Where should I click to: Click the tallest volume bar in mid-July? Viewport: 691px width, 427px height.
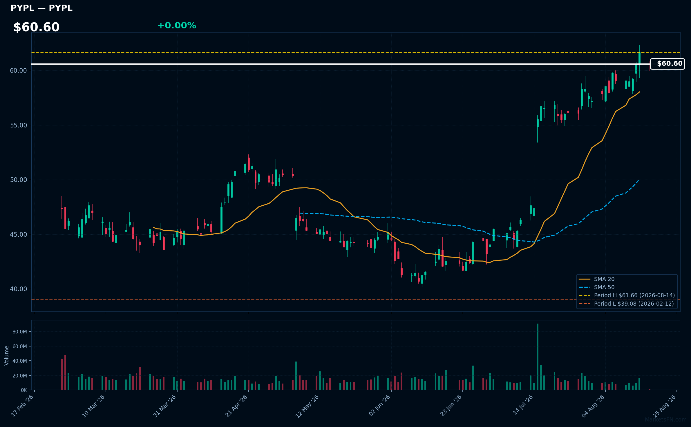[538, 357]
